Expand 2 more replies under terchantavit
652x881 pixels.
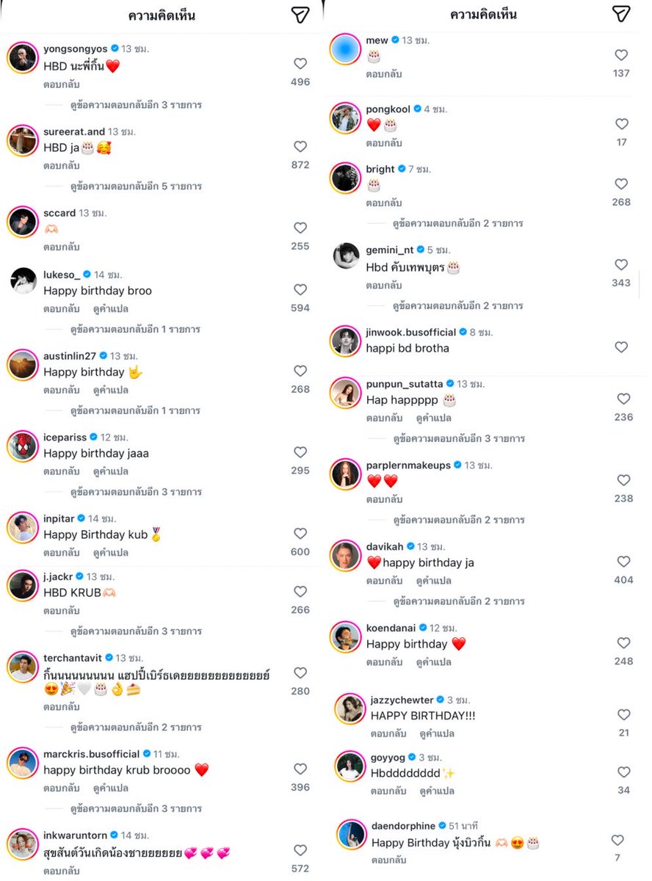tap(136, 728)
